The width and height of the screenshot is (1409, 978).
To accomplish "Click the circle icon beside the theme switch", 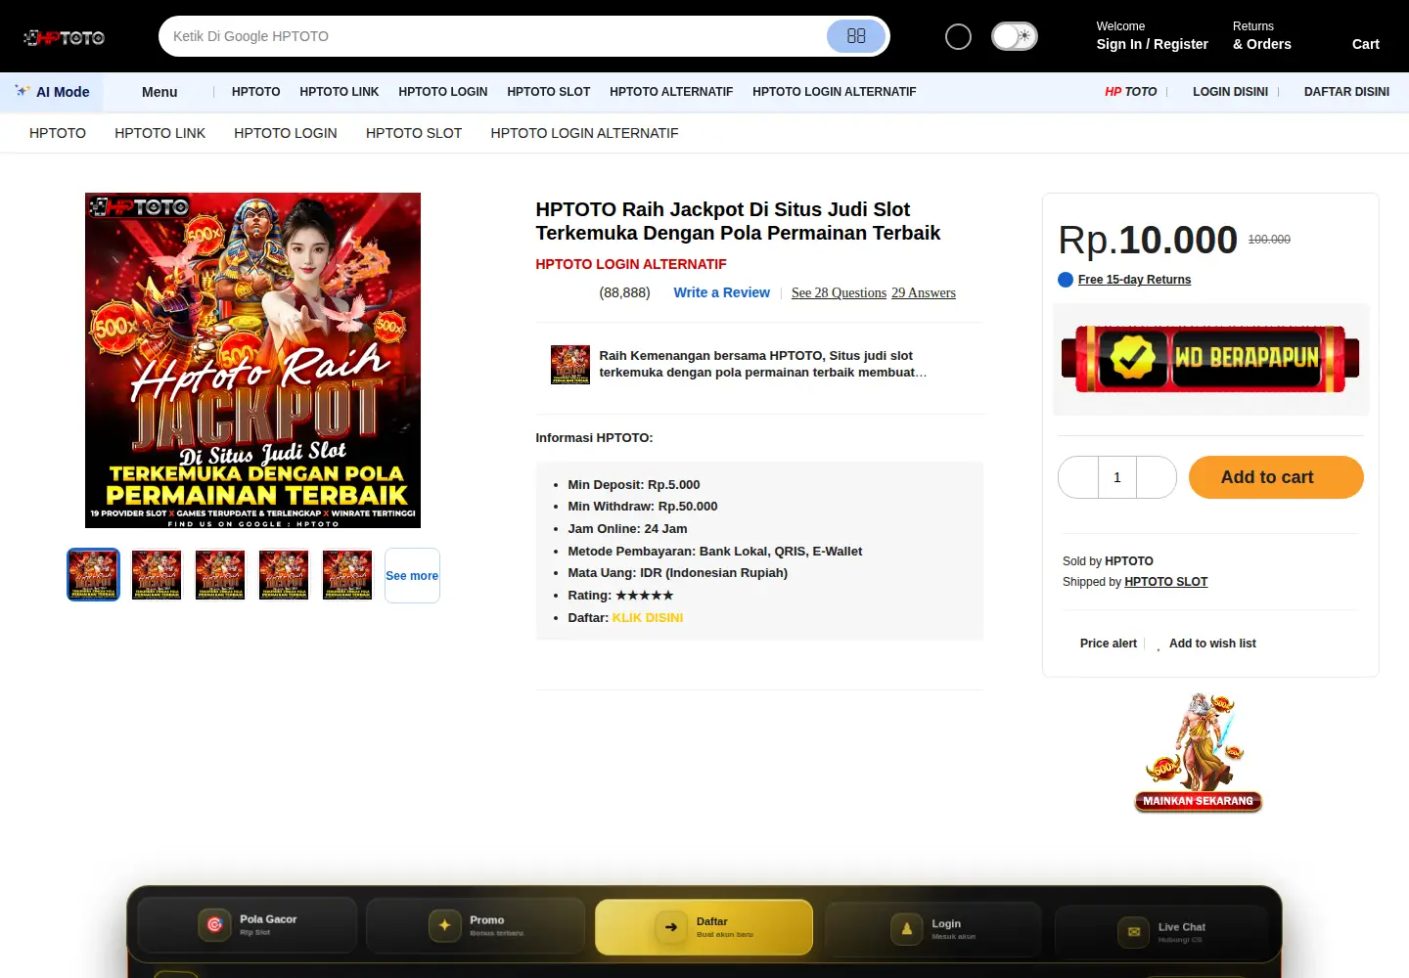I will click(959, 37).
